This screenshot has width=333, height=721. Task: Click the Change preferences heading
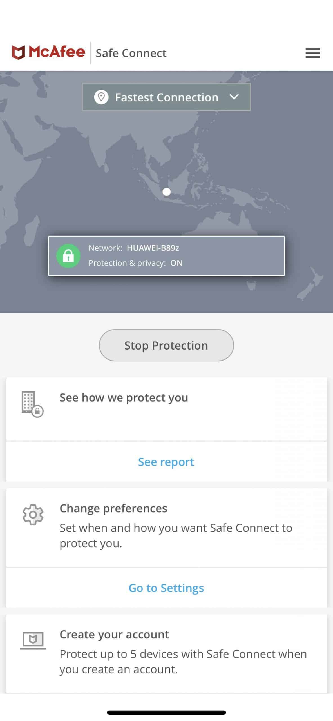[113, 508]
